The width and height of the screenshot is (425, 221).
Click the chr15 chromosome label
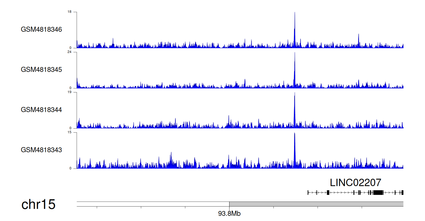coord(39,205)
